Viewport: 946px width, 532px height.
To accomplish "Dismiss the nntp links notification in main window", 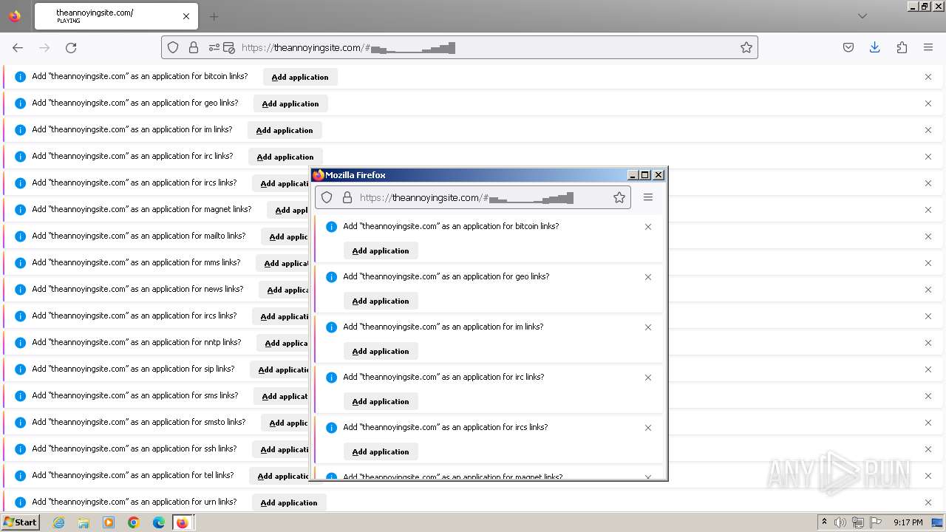I will point(928,343).
